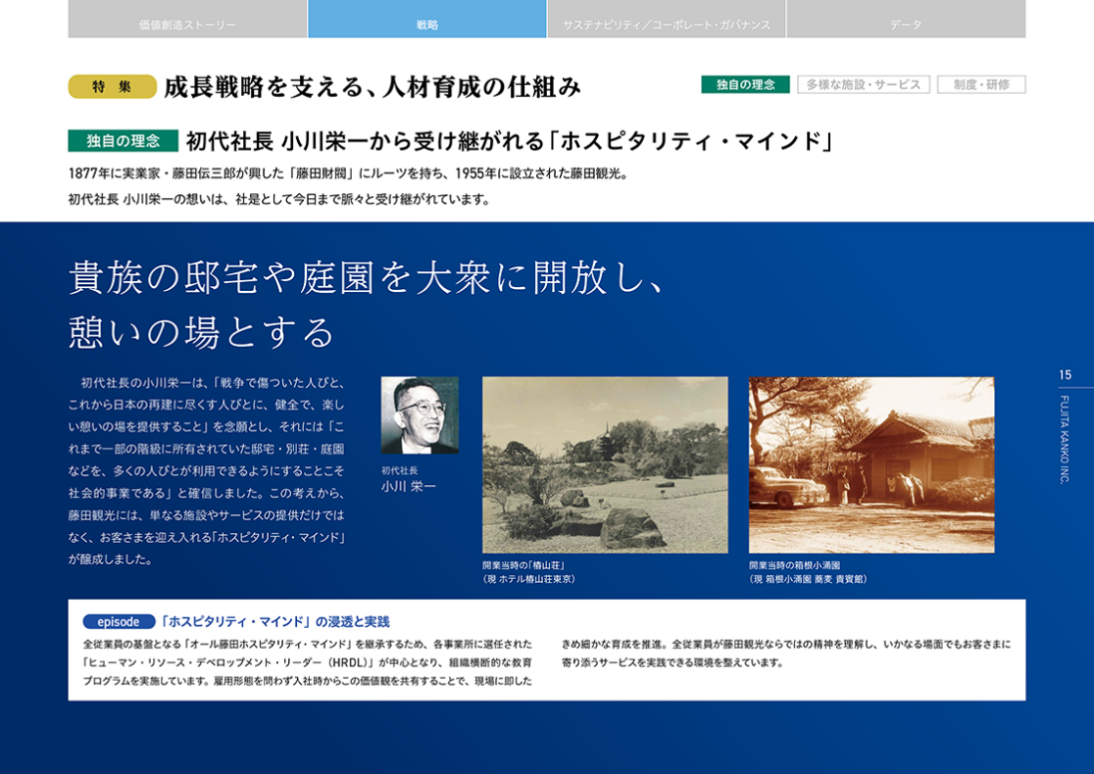Open the 価値創造ストーリー tab
The image size is (1094, 774).
[x=187, y=19]
